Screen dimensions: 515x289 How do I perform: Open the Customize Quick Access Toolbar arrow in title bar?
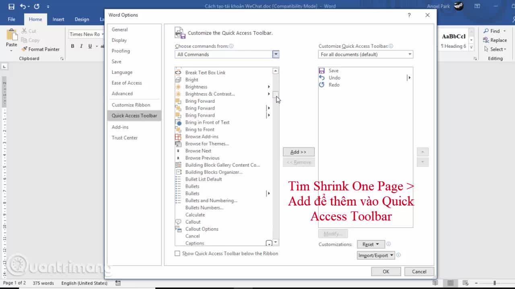[48, 6]
